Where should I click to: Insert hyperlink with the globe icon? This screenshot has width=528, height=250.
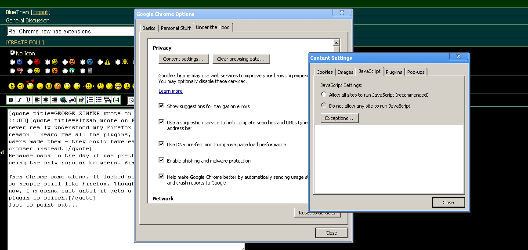[63, 100]
